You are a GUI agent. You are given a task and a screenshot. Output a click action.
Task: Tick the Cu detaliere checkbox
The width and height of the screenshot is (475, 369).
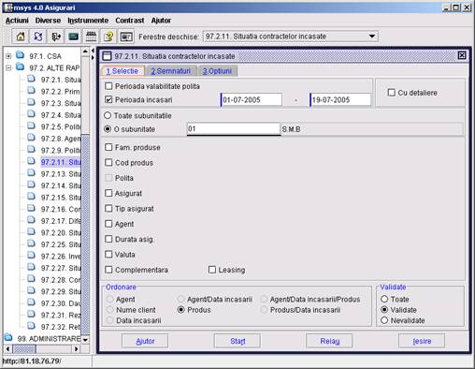point(392,93)
